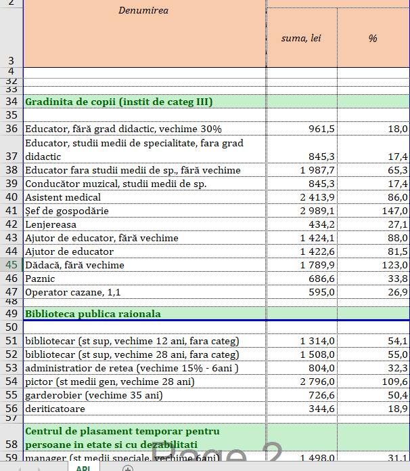Click the 'Dădacă, fără vechime' cell

tap(144, 265)
